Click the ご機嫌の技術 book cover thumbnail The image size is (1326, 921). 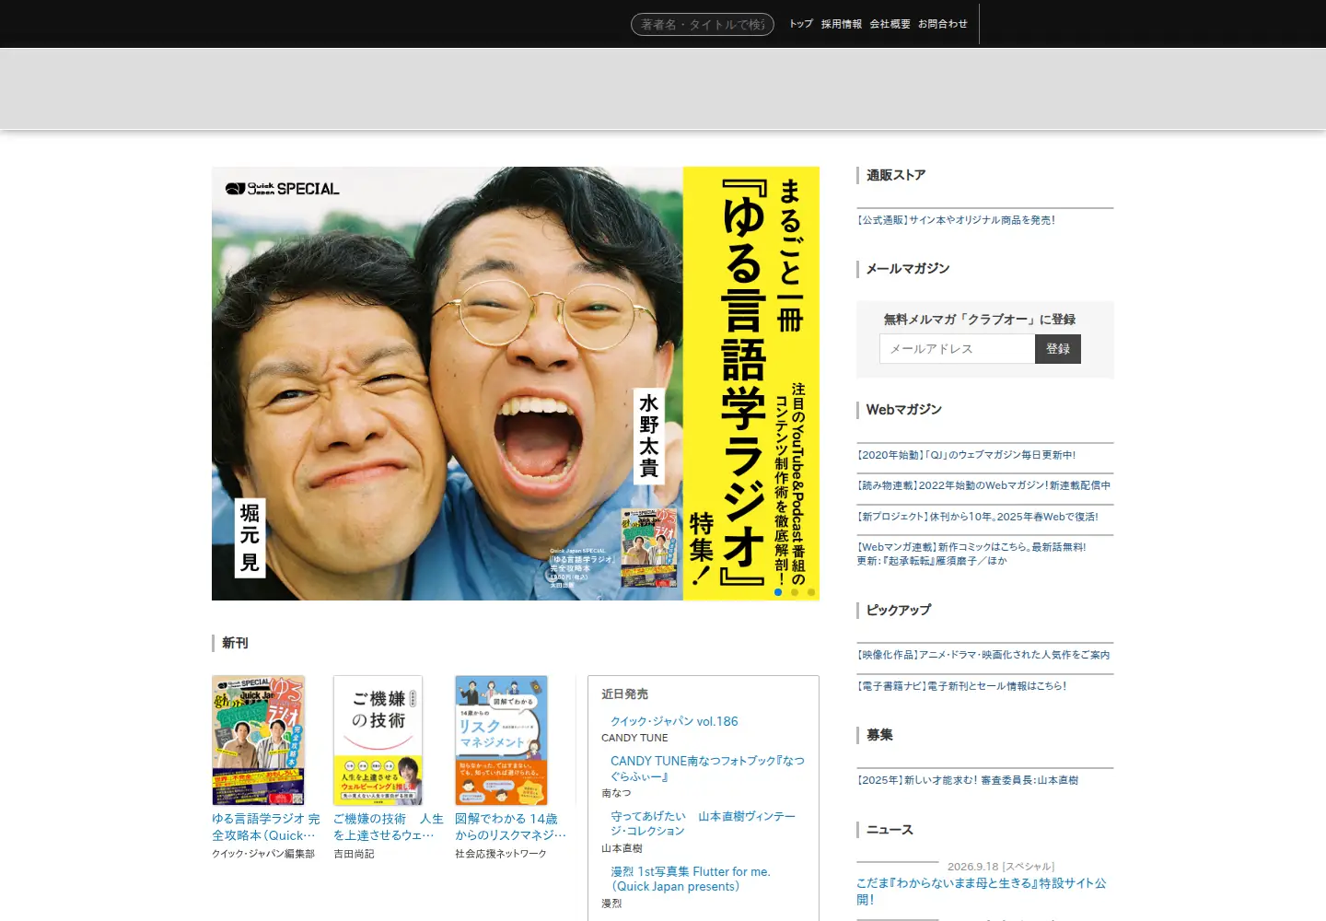pyautogui.click(x=378, y=740)
